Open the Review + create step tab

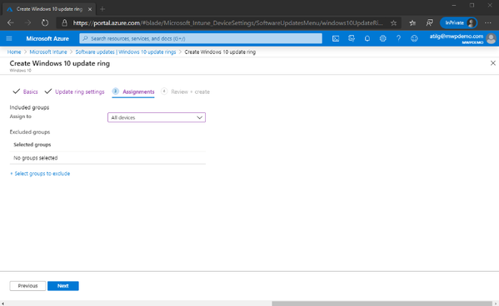pyautogui.click(x=190, y=91)
